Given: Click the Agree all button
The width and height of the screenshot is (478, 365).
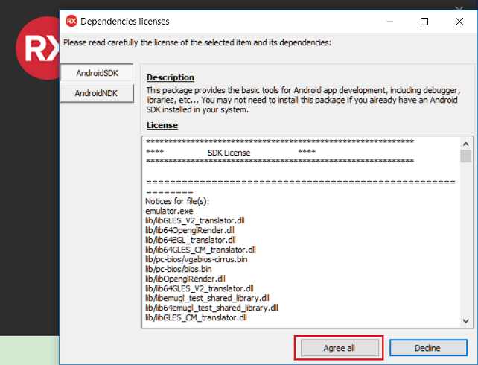Looking at the screenshot, I should coord(339,348).
